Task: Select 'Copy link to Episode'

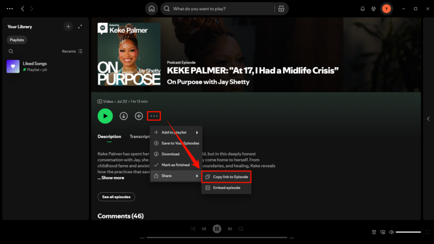Action: (x=226, y=177)
